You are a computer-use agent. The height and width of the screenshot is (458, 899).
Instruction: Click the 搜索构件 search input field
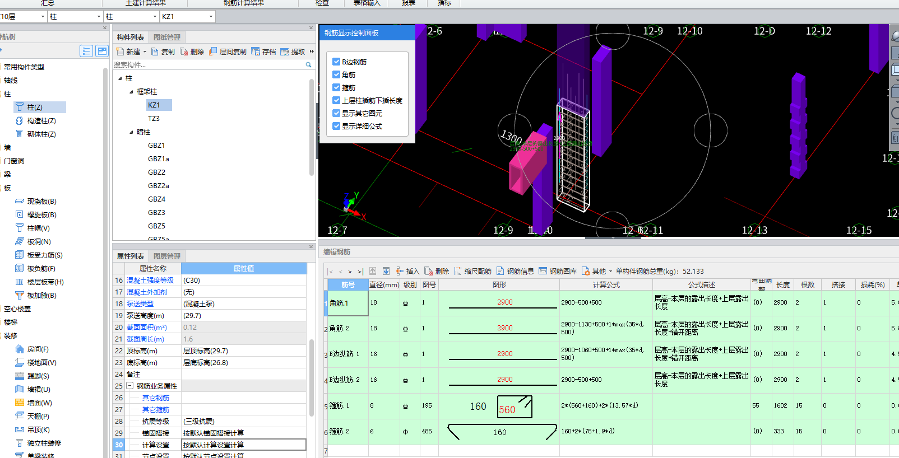click(x=208, y=65)
